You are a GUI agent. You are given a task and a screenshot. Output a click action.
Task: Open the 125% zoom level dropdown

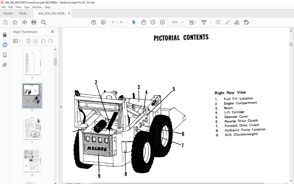point(177,22)
